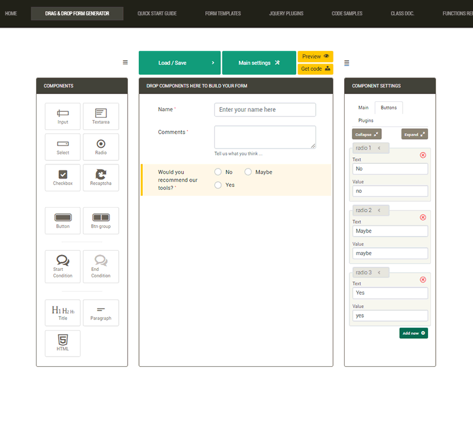Select the 'No' radio option
Image resolution: width=473 pixels, height=430 pixels.
tap(218, 172)
